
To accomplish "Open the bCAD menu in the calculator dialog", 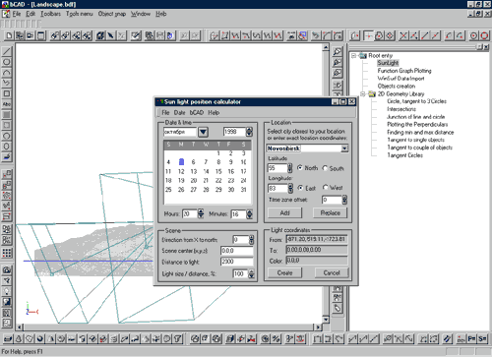I will coord(197,112).
